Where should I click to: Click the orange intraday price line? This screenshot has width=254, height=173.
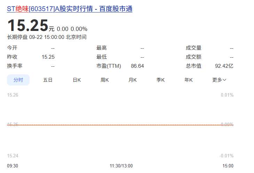pos(120,125)
